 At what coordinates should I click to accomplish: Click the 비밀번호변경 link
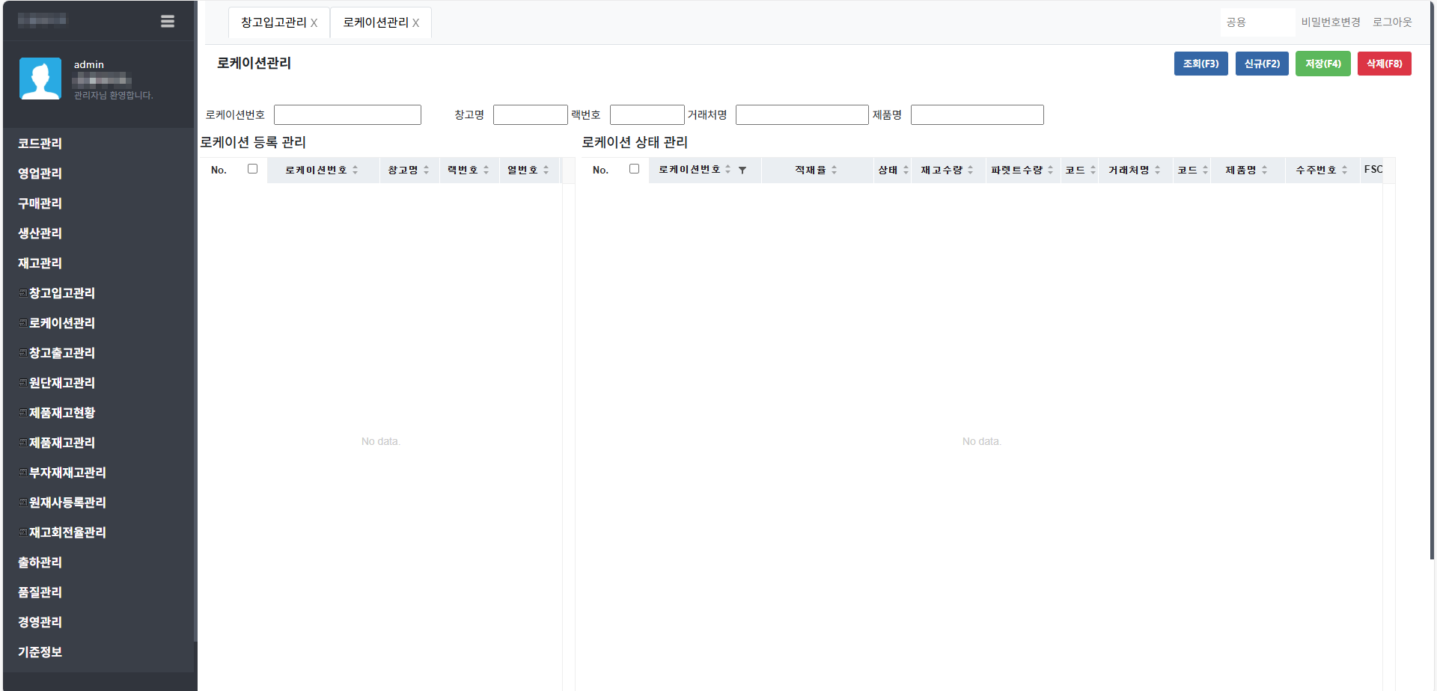pyautogui.click(x=1330, y=22)
